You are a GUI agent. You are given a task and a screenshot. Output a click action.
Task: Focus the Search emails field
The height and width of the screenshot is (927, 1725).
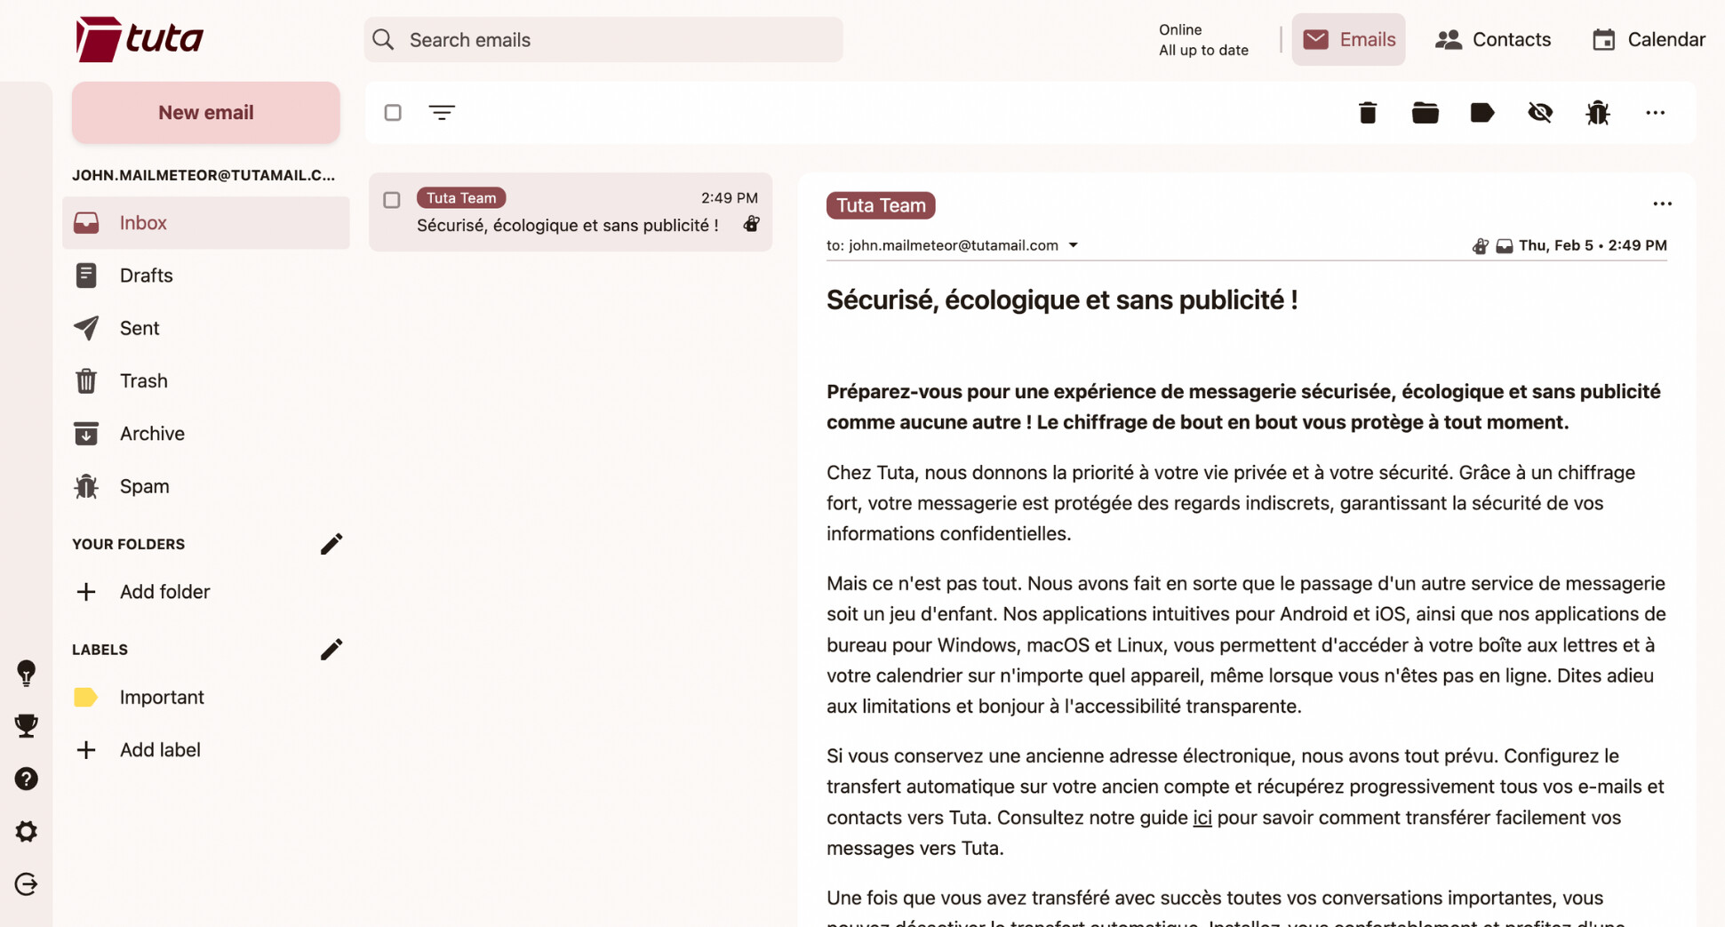tap(604, 40)
